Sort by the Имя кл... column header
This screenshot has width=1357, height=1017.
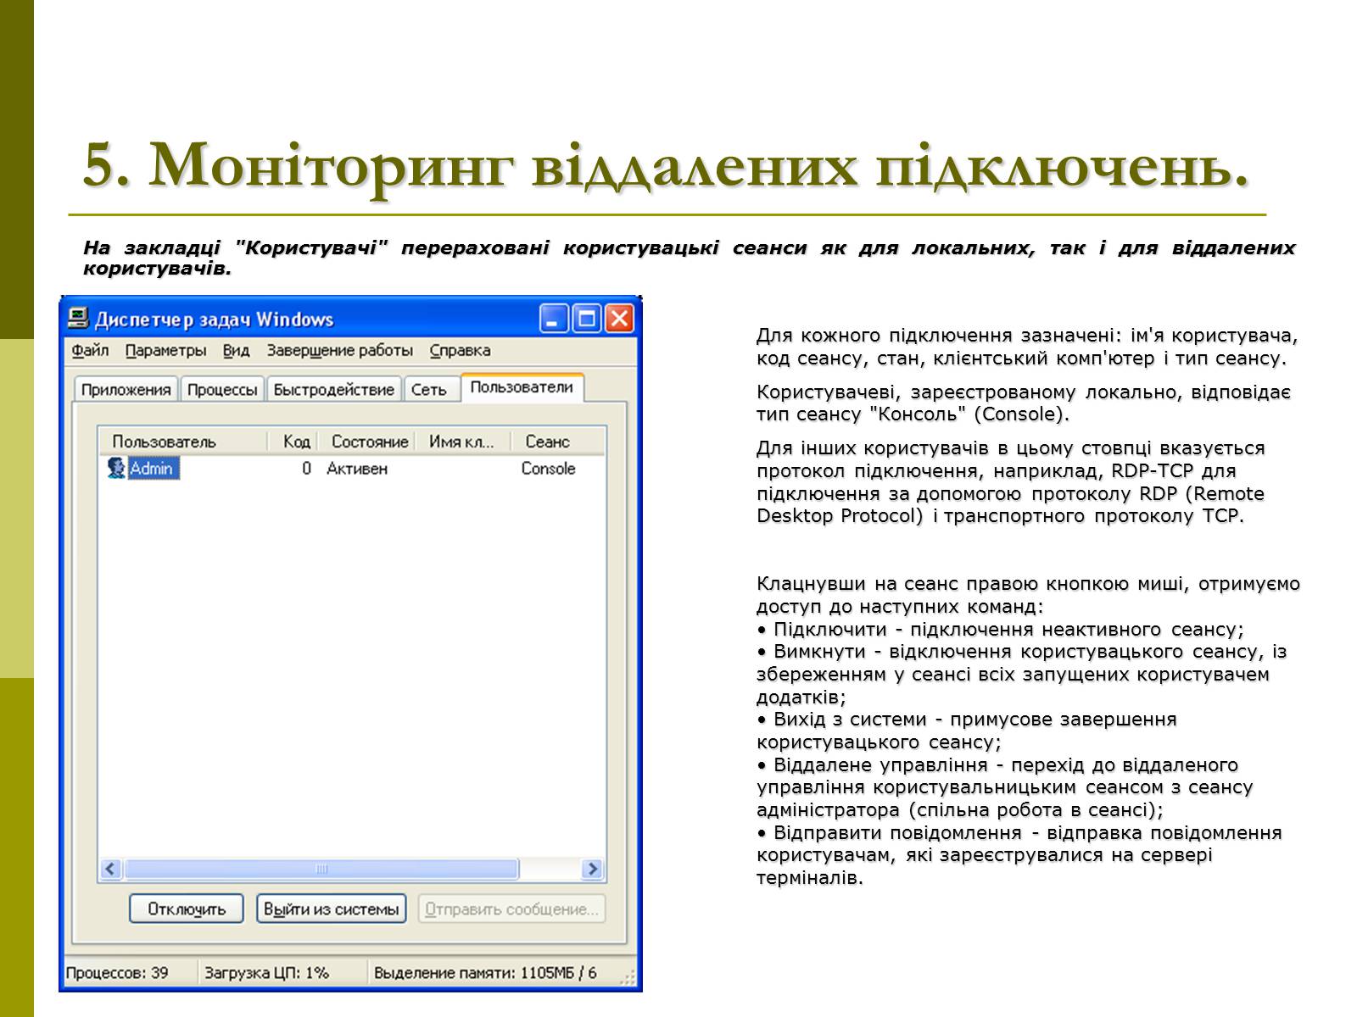[x=463, y=442]
